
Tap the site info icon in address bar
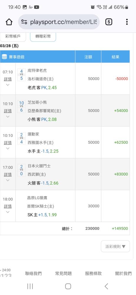click(x=24, y=22)
